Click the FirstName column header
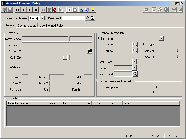This screenshot has height=139, width=186. (51, 103)
